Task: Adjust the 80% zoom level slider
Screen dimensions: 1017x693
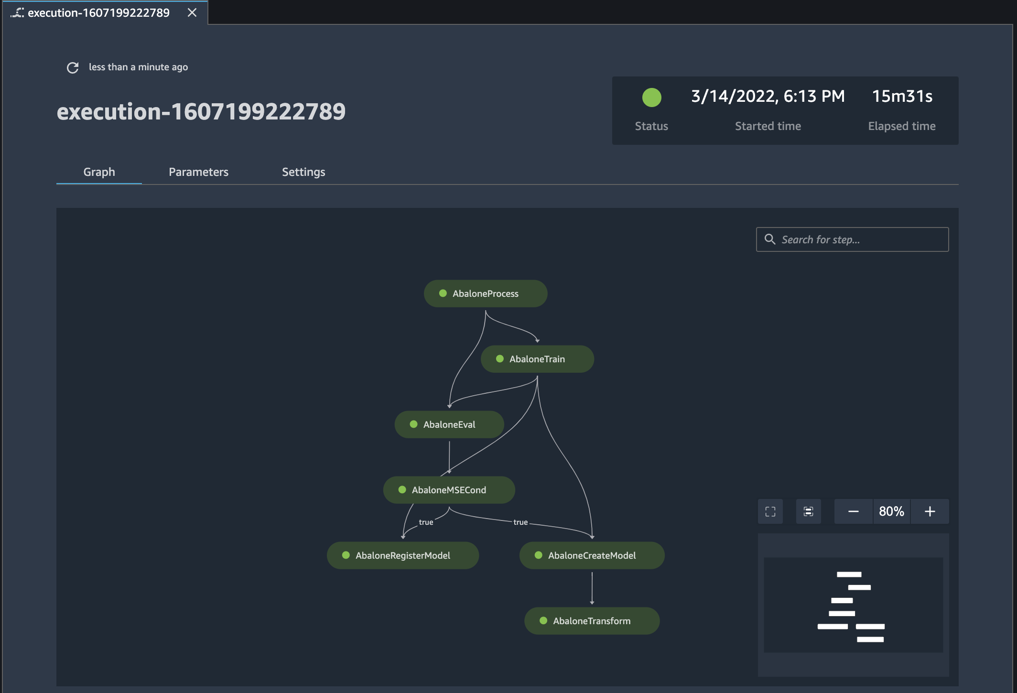Action: 892,511
